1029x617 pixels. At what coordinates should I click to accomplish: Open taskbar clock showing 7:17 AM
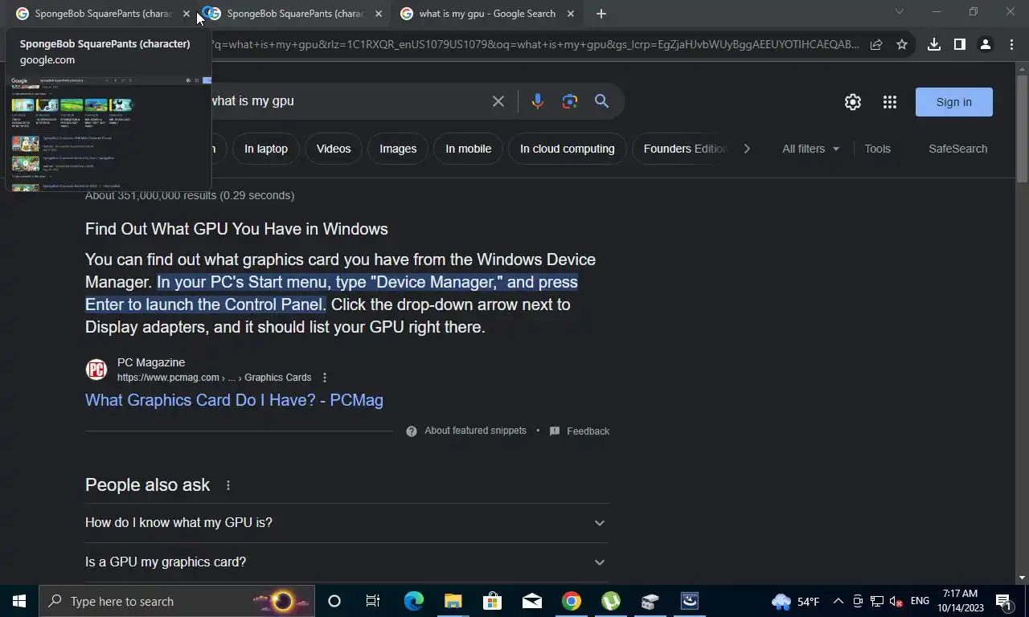pos(960,601)
